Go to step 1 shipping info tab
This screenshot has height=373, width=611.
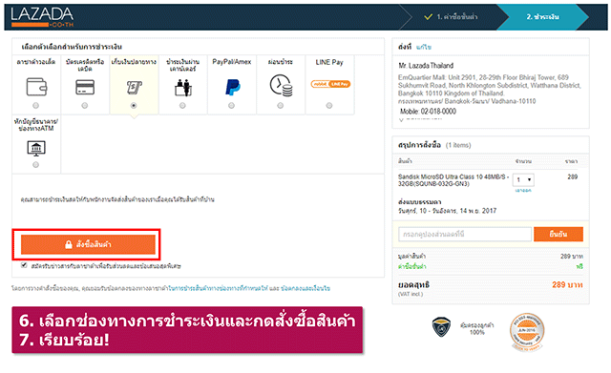pos(452,17)
